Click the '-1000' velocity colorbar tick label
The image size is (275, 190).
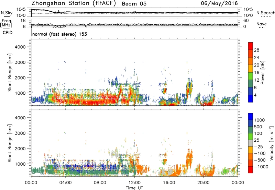261,167
